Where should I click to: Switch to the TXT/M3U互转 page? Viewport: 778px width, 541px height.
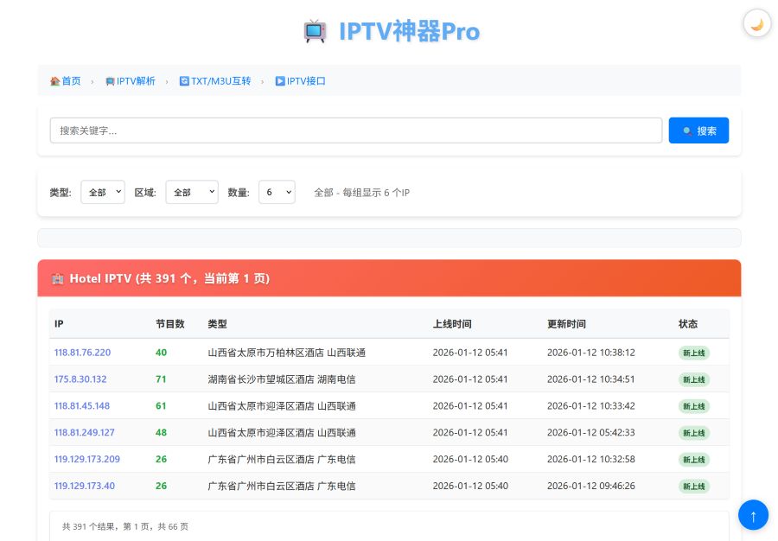click(x=220, y=80)
